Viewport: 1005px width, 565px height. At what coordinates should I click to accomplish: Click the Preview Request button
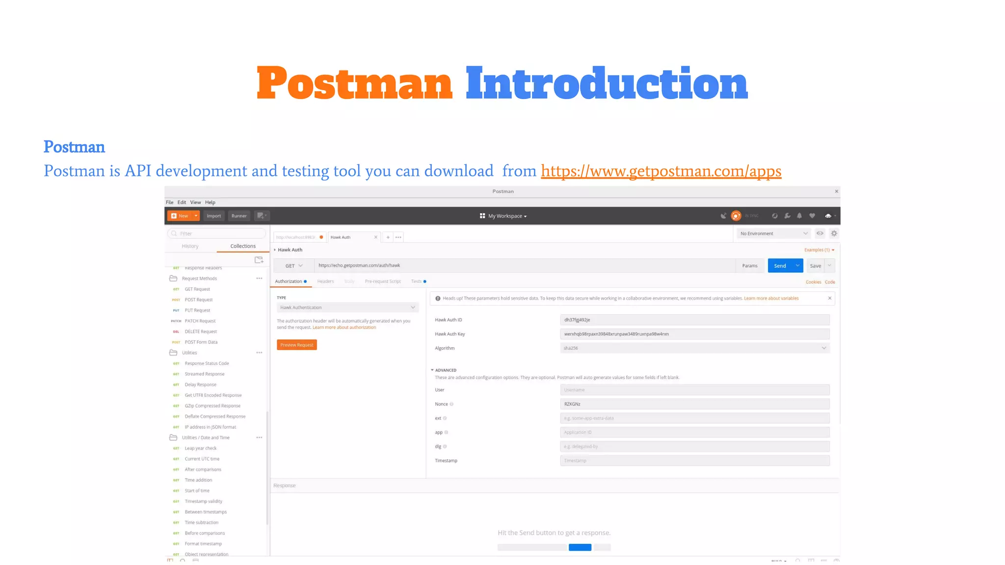[297, 345]
